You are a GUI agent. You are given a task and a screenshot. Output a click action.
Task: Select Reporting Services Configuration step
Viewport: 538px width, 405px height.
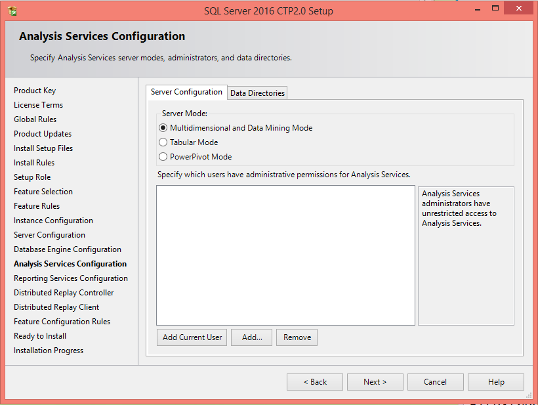point(71,278)
